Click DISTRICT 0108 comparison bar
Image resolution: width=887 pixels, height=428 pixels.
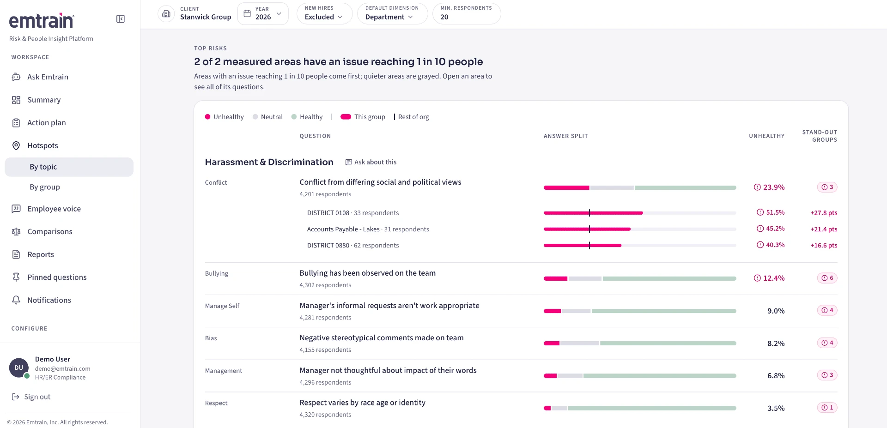coord(640,213)
